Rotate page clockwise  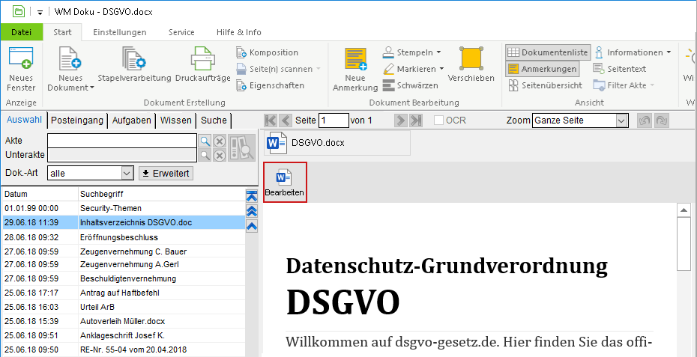[x=661, y=120]
